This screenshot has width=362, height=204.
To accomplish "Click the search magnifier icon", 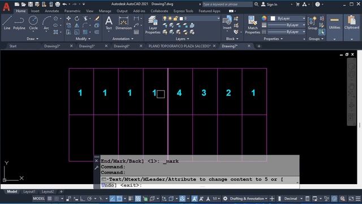I will coord(256,4).
